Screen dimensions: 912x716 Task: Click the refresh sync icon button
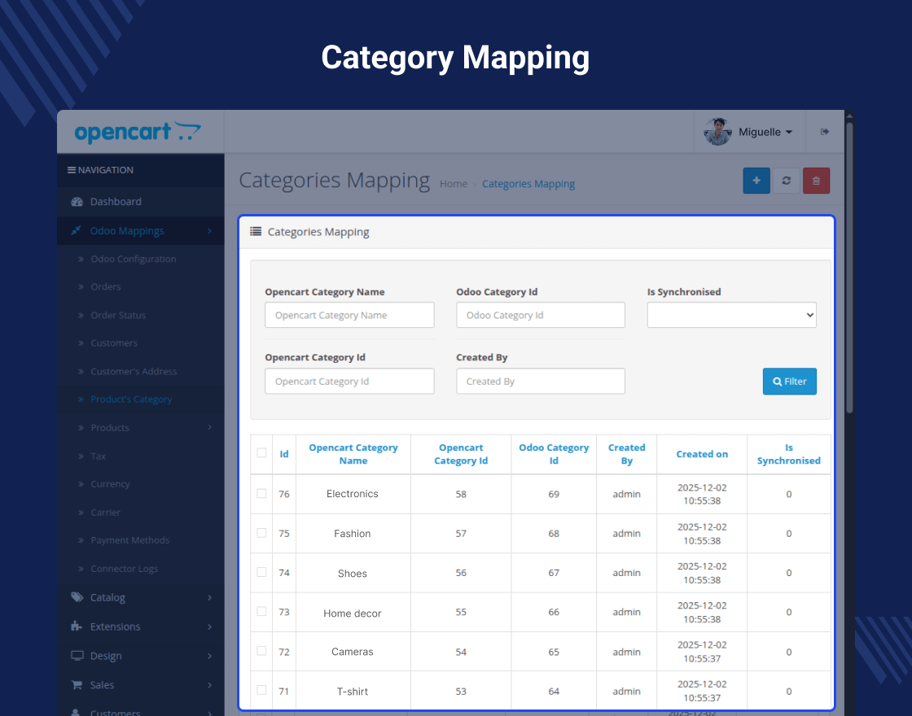[x=786, y=181]
